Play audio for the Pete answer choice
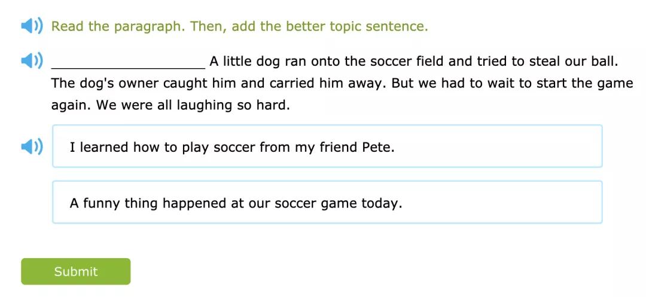 click(32, 146)
